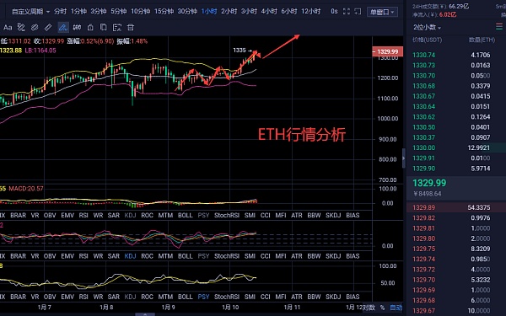Toggle 自动 auto scale
This screenshot has width=506, height=316.
point(396,308)
